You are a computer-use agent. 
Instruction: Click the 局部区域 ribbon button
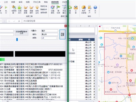tap(44, 6)
